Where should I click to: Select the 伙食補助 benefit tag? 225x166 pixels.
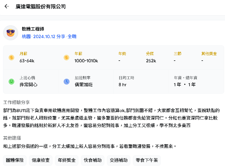point(93,160)
